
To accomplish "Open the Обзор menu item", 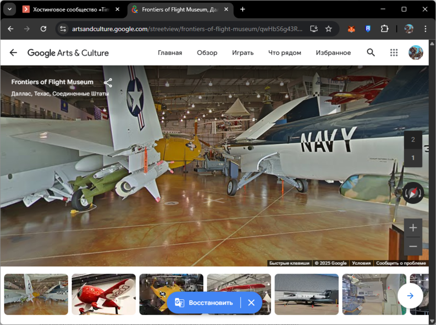I will (x=207, y=52).
